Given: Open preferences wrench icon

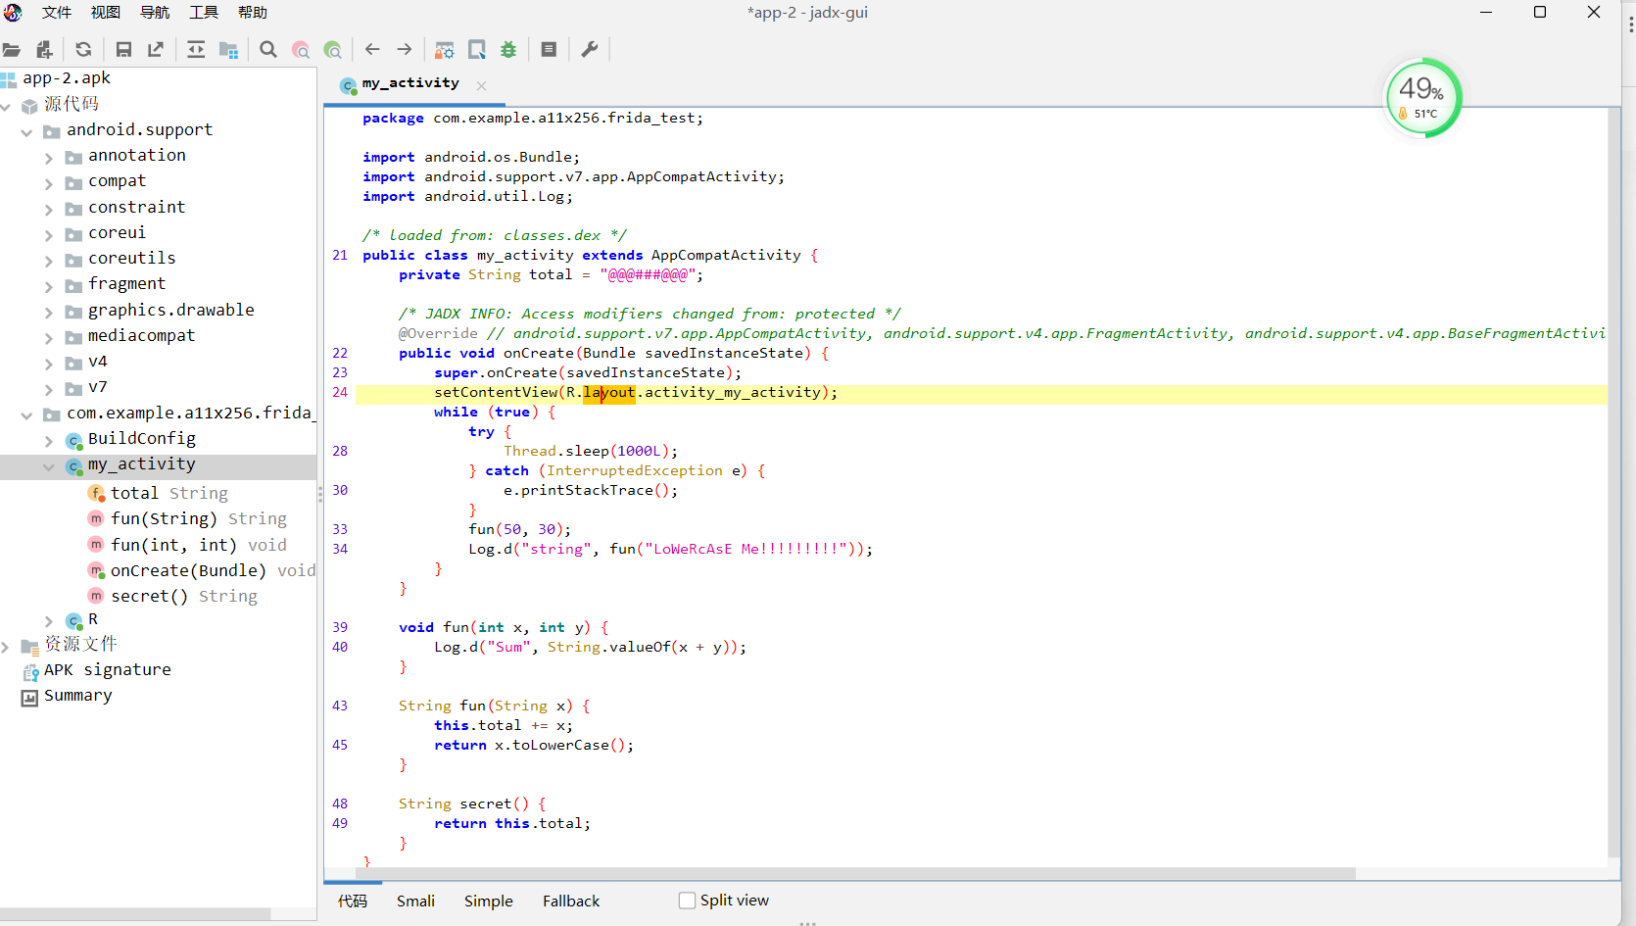Looking at the screenshot, I should 590,50.
